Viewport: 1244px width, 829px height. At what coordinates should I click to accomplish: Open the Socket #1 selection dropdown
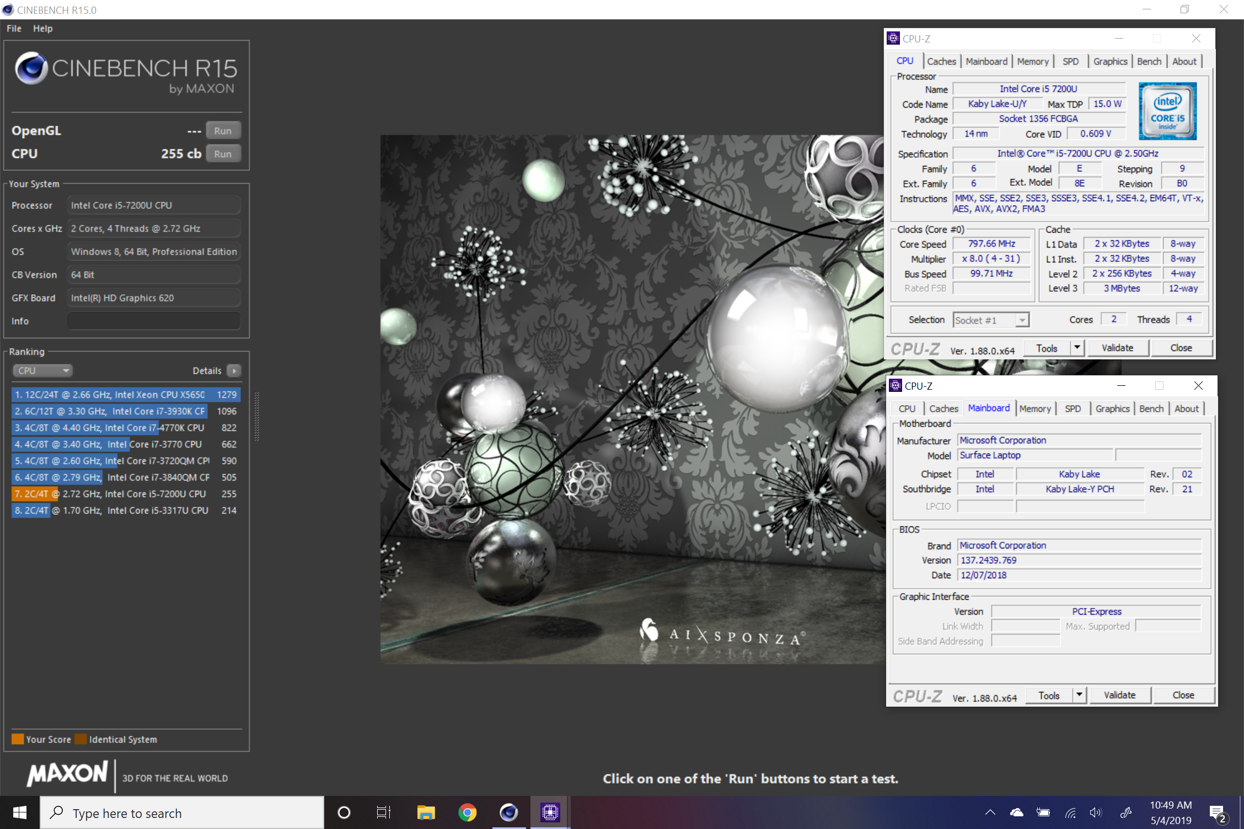coord(991,320)
